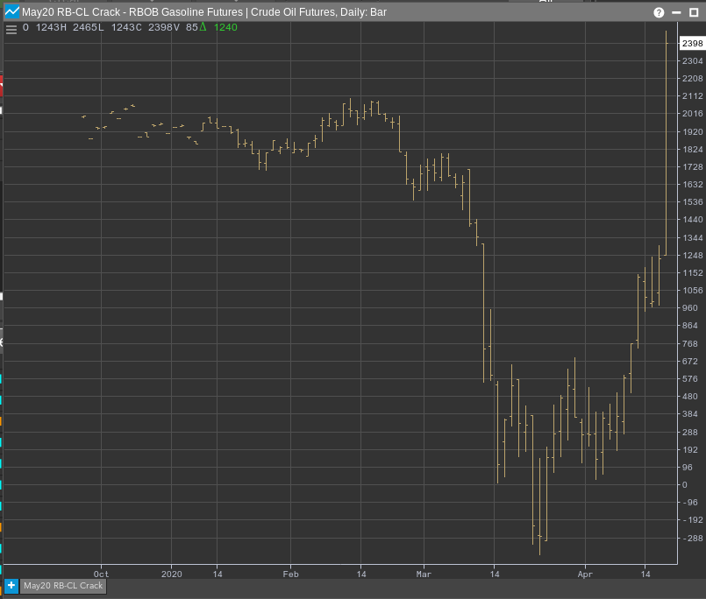
Task: Click the 2020 date axis label
Action: 172,574
